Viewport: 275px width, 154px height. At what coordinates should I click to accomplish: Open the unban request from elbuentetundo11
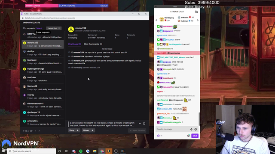43,105
